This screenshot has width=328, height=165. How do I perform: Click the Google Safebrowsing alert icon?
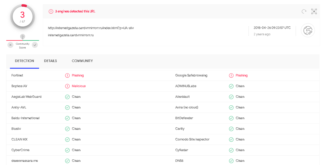(231, 75)
